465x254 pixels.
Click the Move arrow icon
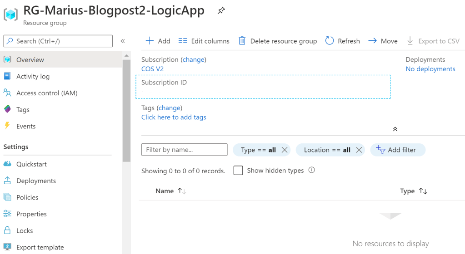(372, 41)
